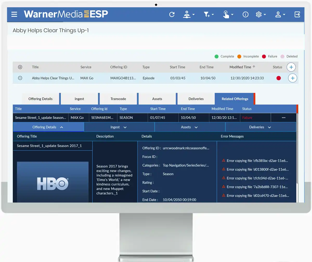Expand the inner Deliveries section
The height and width of the screenshot is (262, 312).
coord(261,127)
